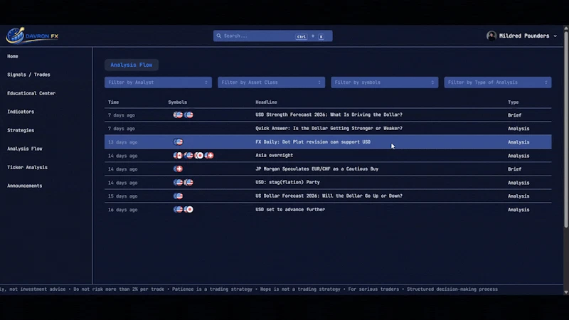Click Brief type in the JP Morgan row
The image size is (569, 320).
(514, 169)
